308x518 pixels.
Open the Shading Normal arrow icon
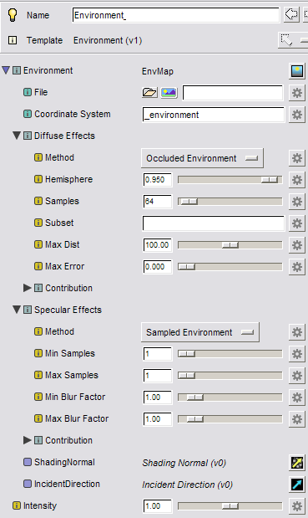(x=297, y=463)
